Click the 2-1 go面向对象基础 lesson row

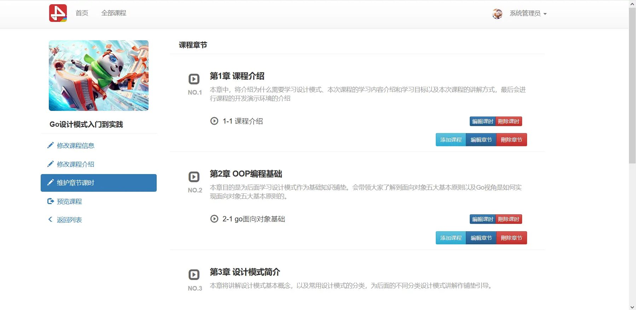click(254, 219)
